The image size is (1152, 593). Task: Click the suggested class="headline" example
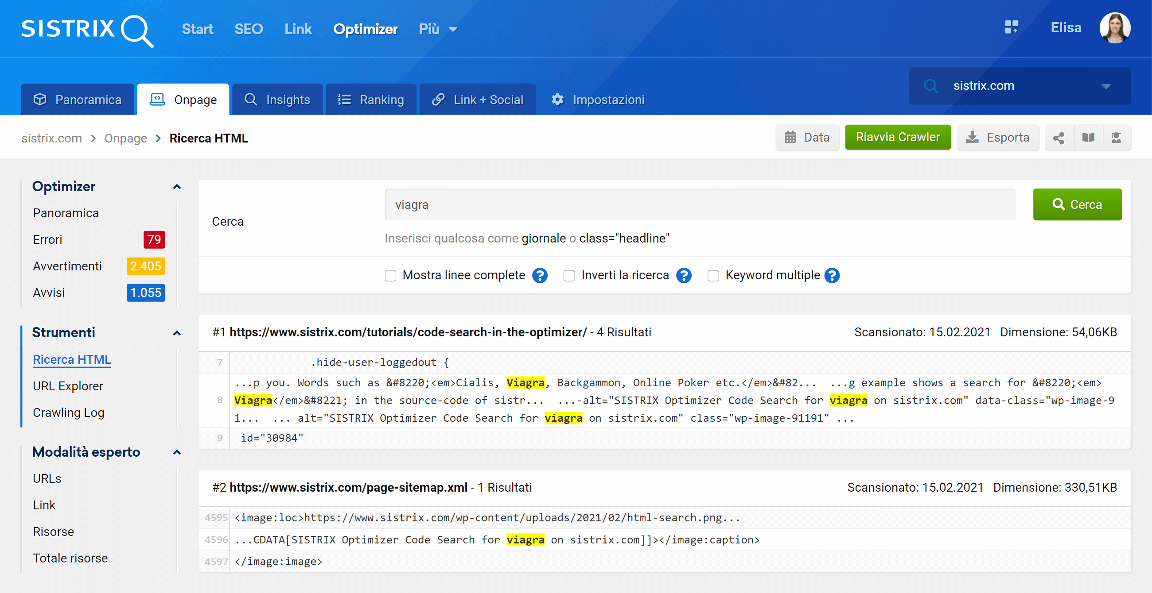[624, 239]
